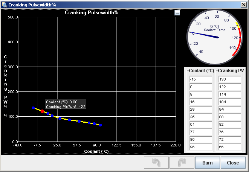Click the redo arrow button

pyautogui.click(x=182, y=163)
